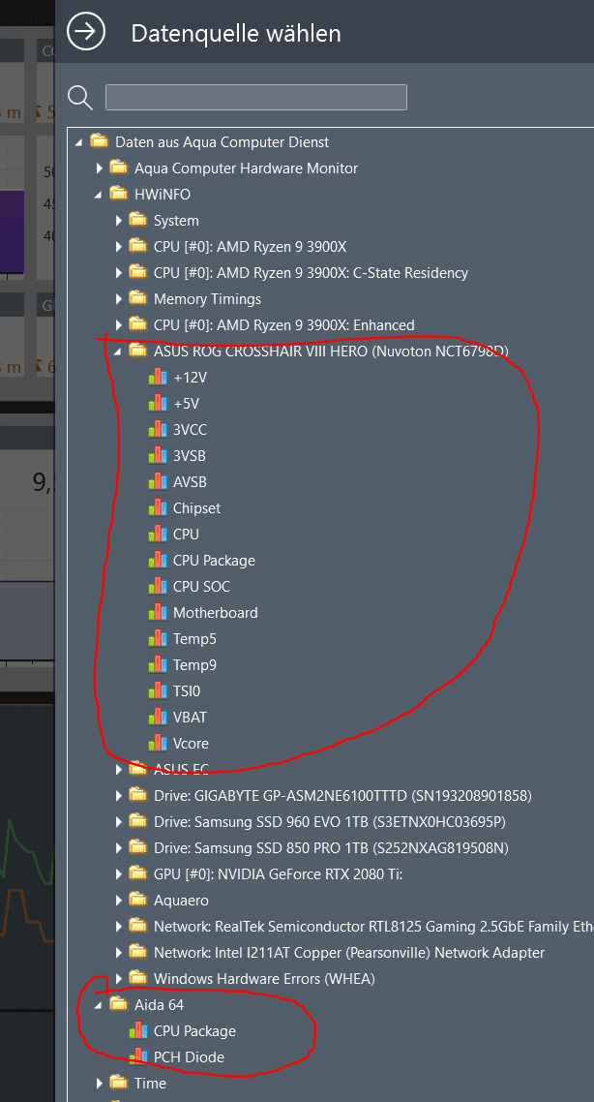Expand the System tree node

(x=119, y=221)
